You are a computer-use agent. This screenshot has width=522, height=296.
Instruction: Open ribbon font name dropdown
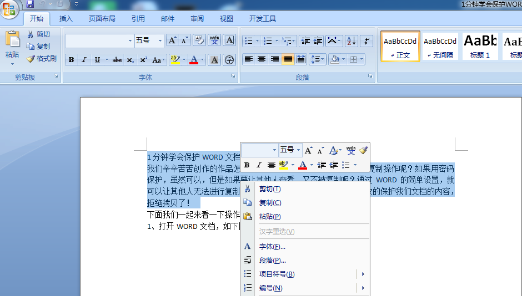click(130, 40)
